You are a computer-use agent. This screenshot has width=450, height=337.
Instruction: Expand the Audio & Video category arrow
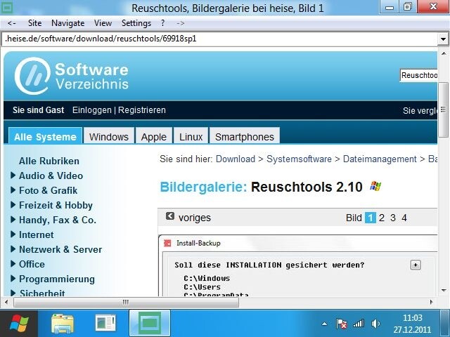(13, 175)
